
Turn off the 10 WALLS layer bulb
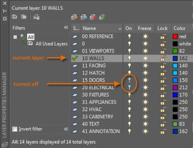(x=129, y=58)
